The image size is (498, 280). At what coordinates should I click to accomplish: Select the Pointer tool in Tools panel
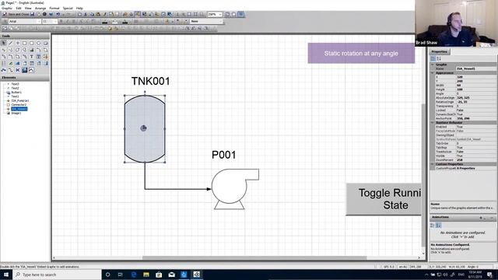coord(4,43)
